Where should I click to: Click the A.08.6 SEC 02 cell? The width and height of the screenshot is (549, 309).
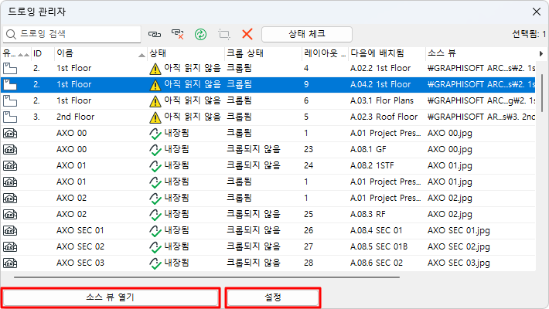pyautogui.click(x=377, y=263)
